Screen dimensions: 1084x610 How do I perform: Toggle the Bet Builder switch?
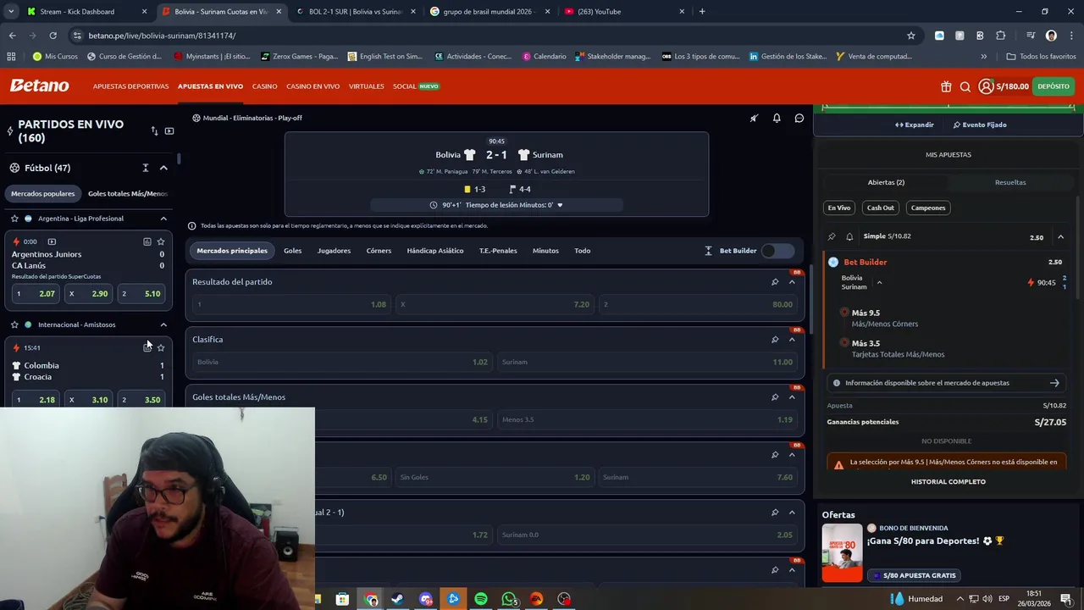777,251
